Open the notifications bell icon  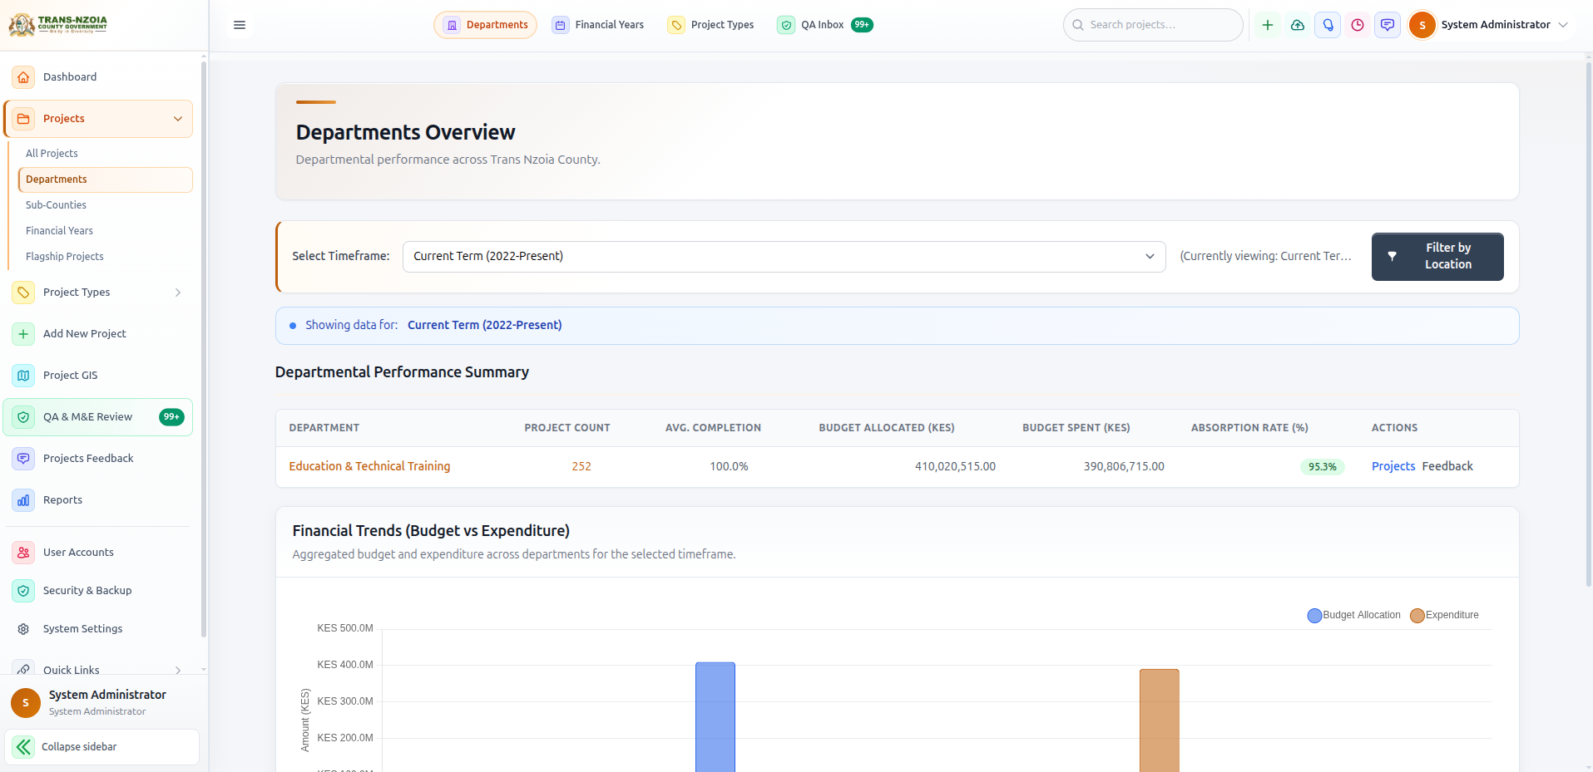click(1328, 25)
